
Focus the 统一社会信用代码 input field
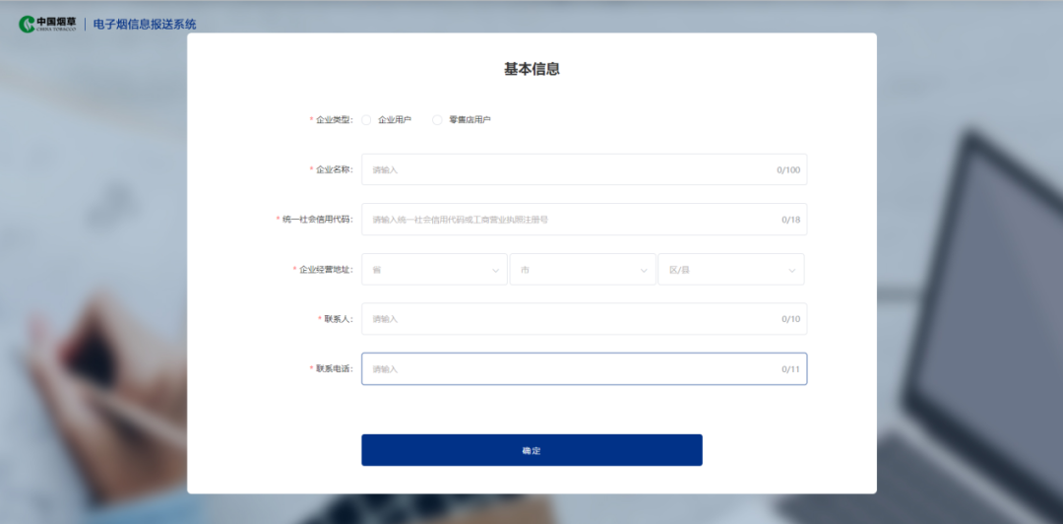pos(585,220)
